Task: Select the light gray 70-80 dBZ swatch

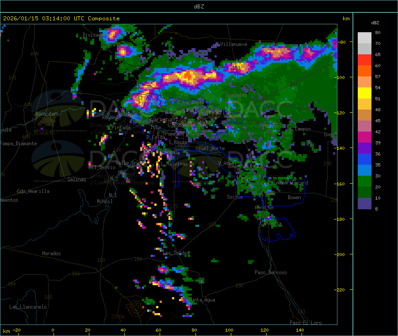Action: pos(364,38)
